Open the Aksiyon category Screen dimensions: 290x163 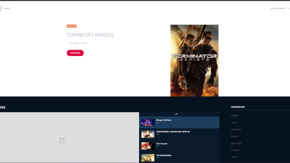click(x=234, y=122)
